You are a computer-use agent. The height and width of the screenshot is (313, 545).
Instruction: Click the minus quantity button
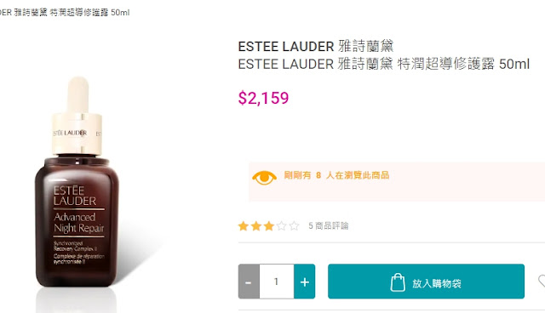pos(249,282)
